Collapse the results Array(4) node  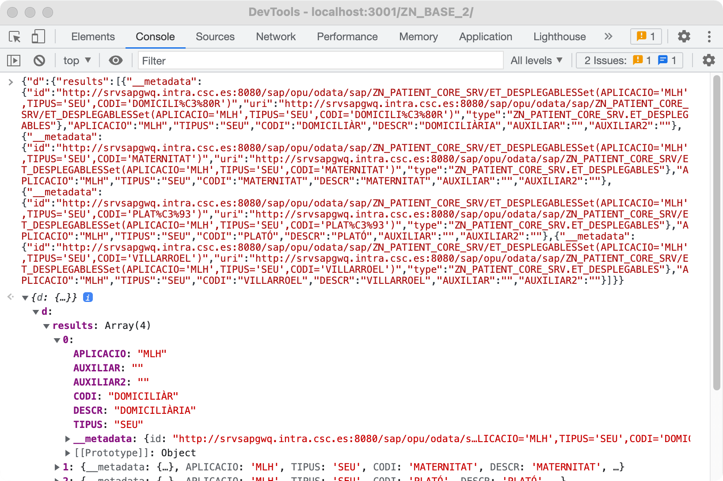[x=46, y=326]
